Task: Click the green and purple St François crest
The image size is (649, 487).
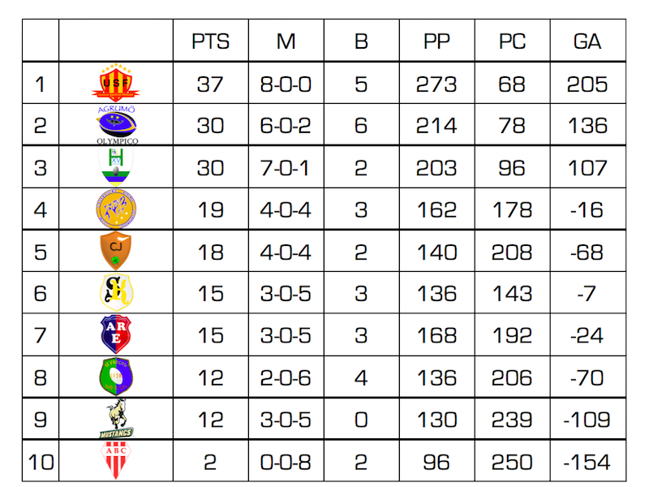Action: tap(116, 377)
